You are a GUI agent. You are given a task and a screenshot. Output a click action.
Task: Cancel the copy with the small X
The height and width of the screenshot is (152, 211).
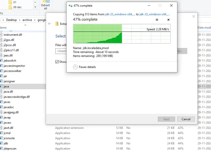pos(168,20)
